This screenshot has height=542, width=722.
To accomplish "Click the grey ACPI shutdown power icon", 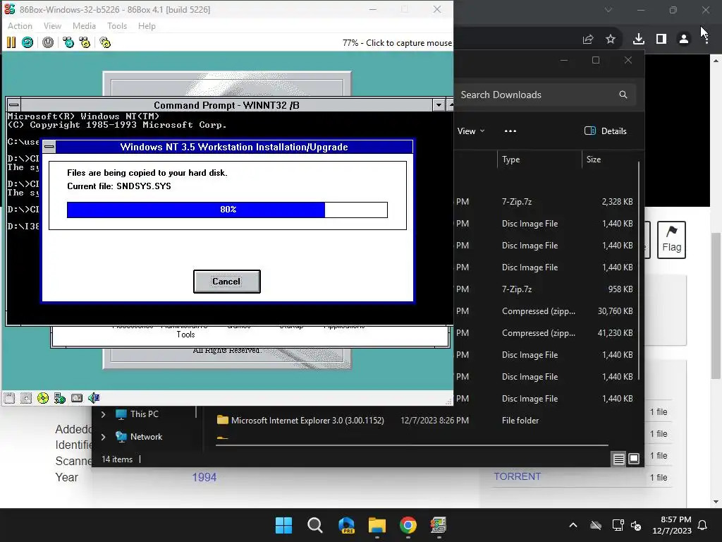I will [48, 43].
